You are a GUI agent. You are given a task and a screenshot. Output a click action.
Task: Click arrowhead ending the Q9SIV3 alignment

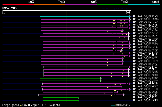(130, 17)
